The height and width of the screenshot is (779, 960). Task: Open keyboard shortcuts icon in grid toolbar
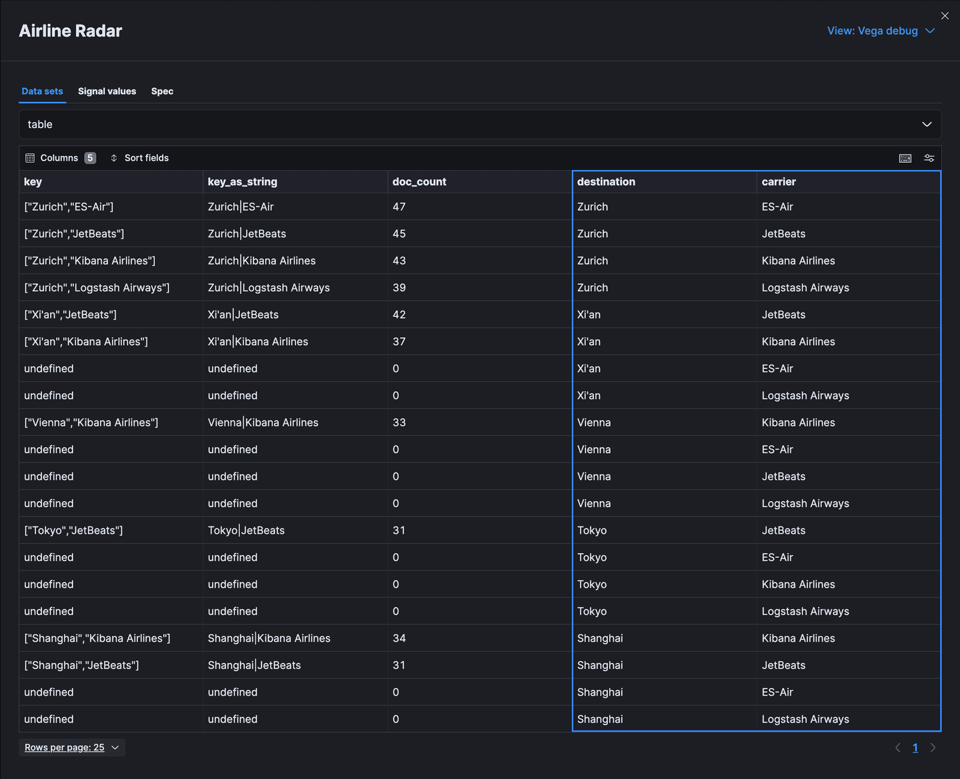click(x=905, y=158)
